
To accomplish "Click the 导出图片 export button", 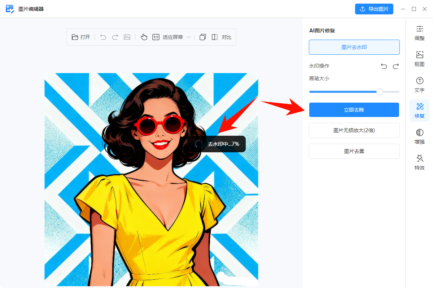I will pyautogui.click(x=374, y=9).
